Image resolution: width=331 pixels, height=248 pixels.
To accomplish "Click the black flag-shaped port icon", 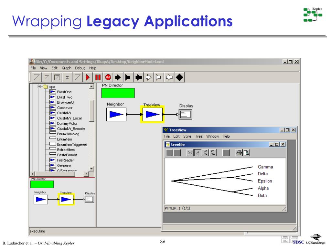I will tap(128, 77).
